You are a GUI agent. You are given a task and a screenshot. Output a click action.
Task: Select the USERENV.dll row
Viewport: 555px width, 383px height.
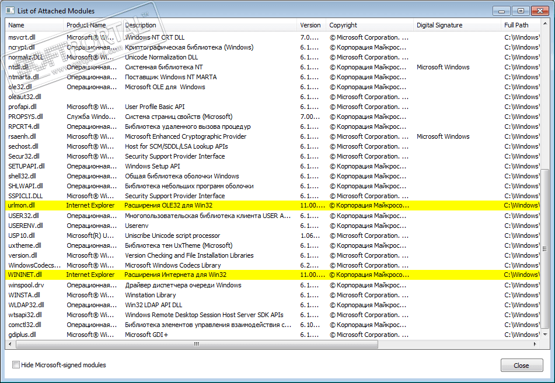[x=273, y=226]
